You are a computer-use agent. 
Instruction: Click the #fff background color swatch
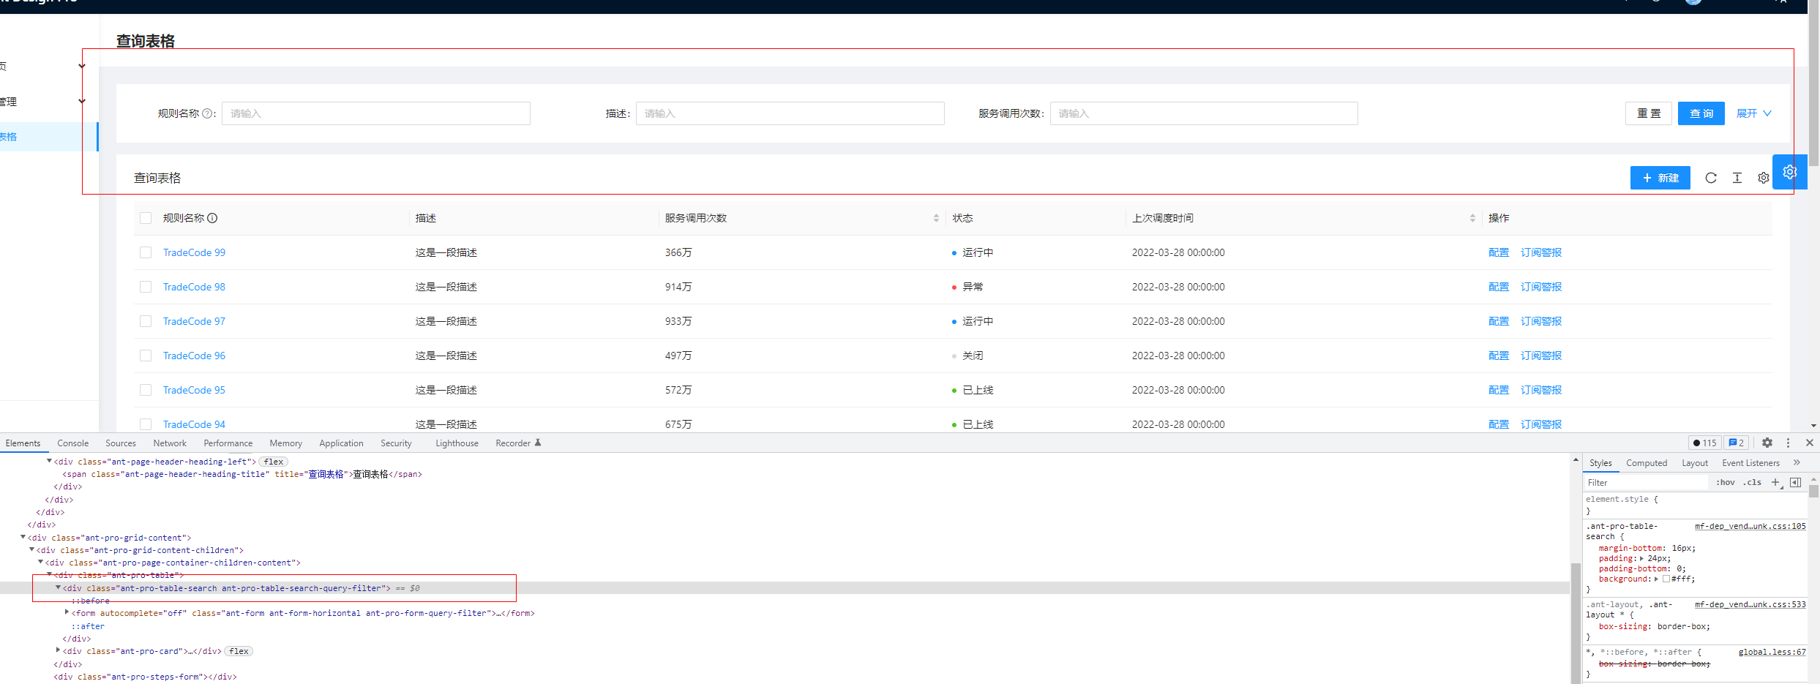click(x=1666, y=579)
